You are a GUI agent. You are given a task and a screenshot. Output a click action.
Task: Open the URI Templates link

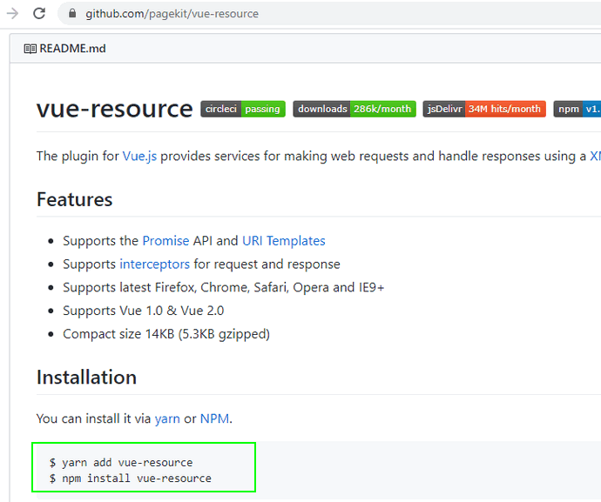pos(284,241)
